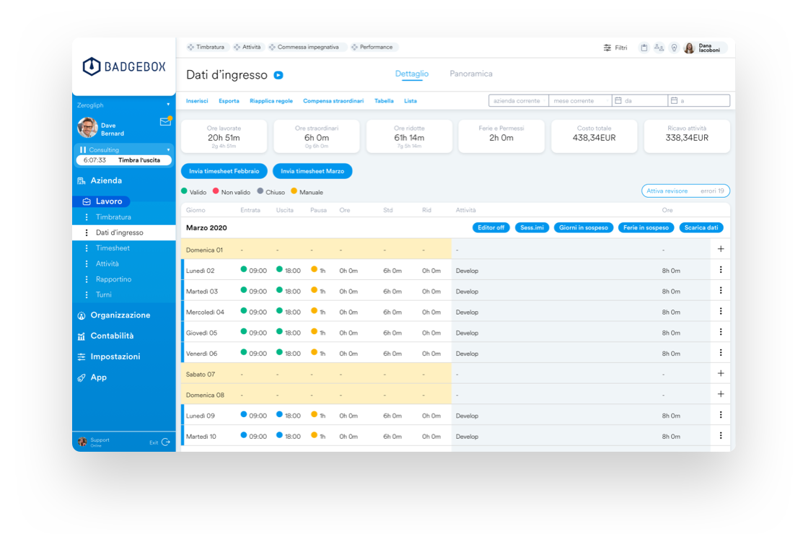The height and width of the screenshot is (534, 808).
Task: Click the people icon in top bar
Action: (x=659, y=48)
